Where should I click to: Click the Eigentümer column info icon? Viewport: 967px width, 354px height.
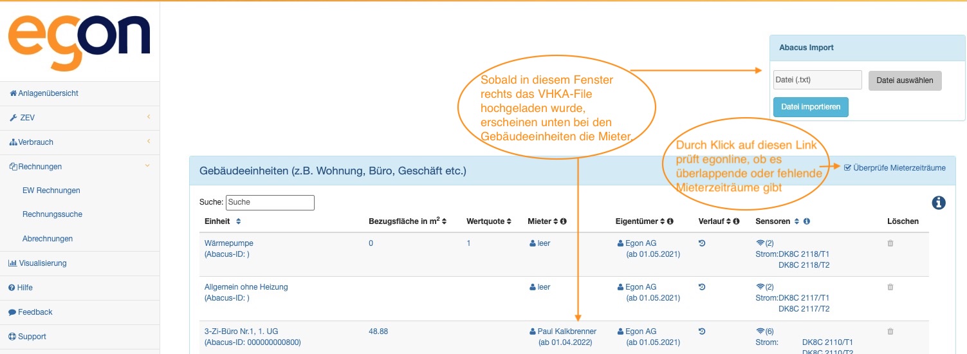(x=670, y=221)
